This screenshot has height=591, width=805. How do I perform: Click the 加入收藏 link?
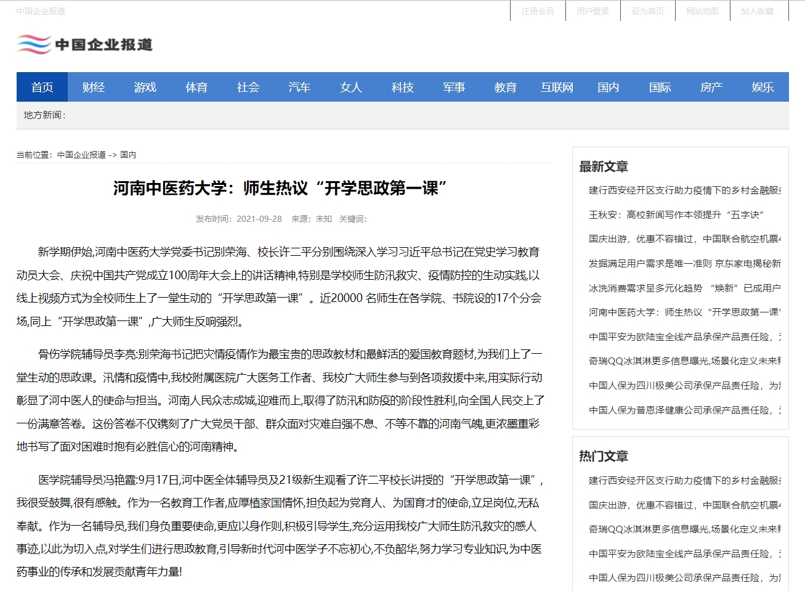coord(757,11)
